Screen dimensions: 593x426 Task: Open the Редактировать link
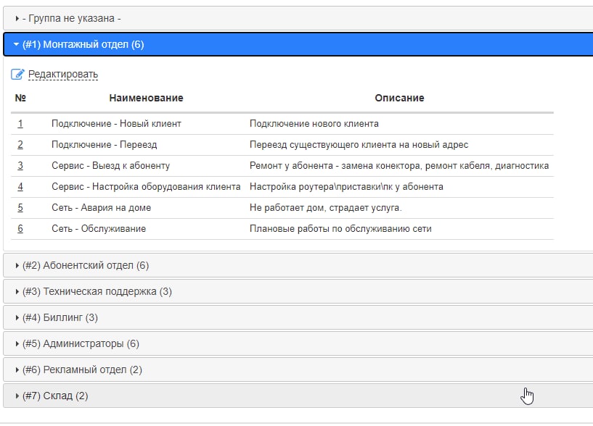tap(62, 74)
